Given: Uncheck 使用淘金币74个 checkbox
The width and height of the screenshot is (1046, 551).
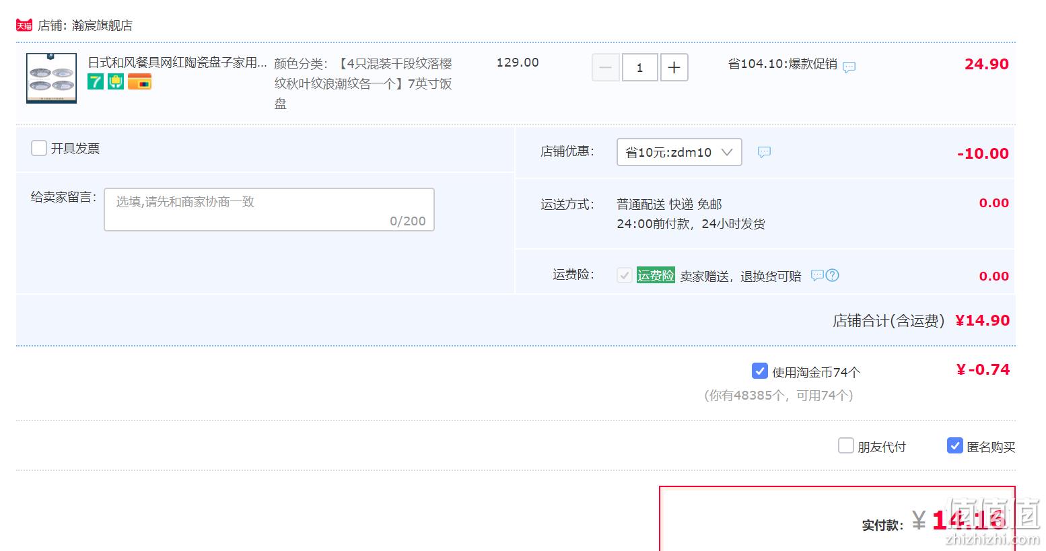Looking at the screenshot, I should [x=759, y=371].
